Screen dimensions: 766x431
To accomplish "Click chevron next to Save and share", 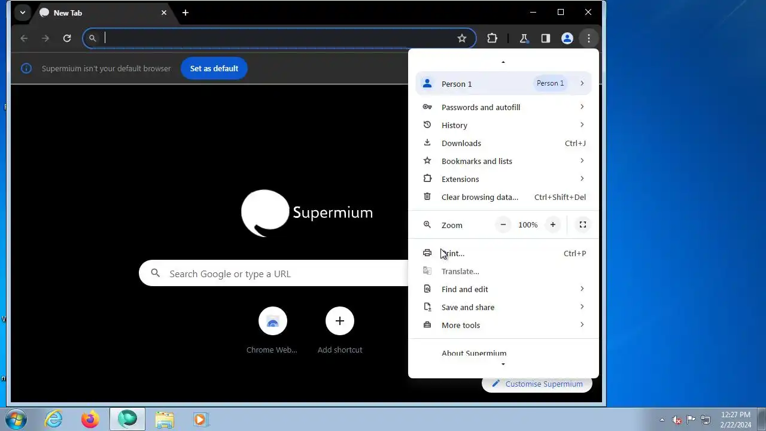I will point(582,306).
